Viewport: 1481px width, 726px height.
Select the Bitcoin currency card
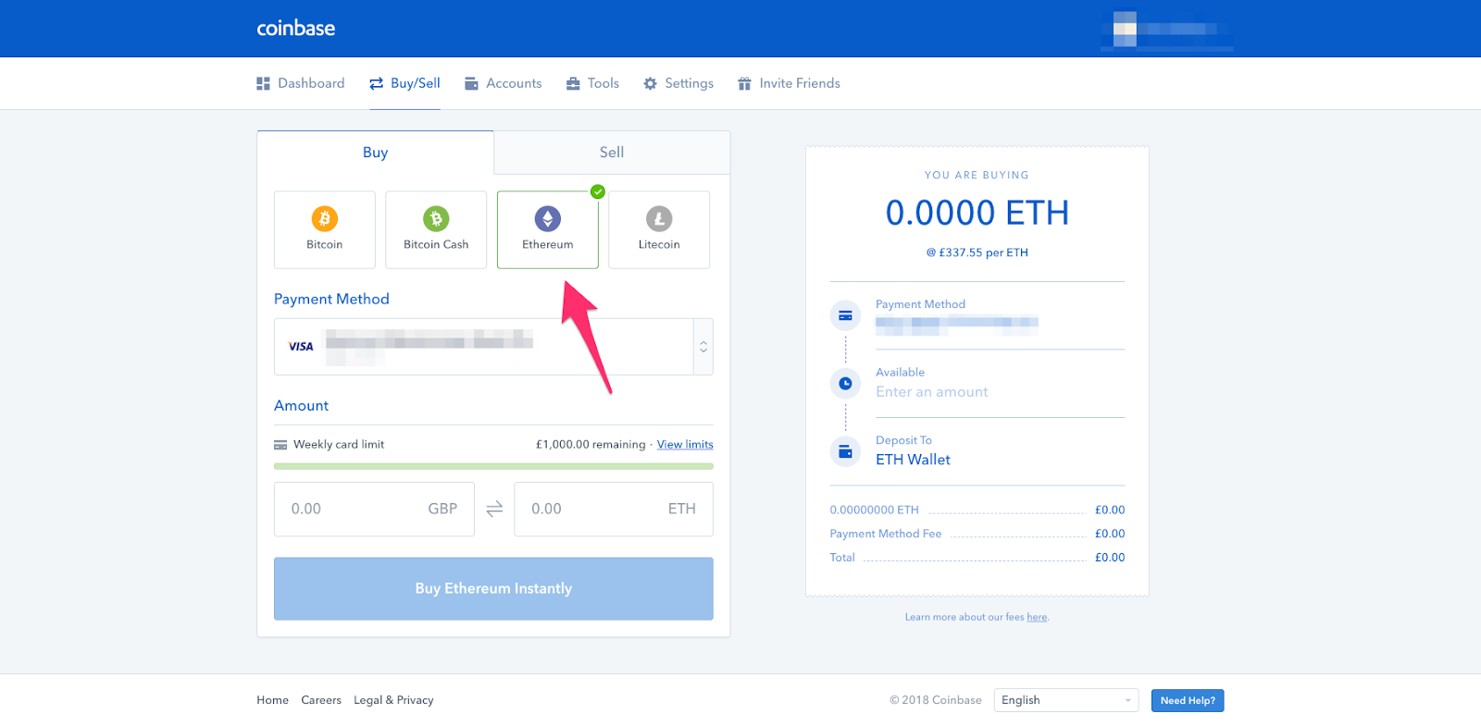pyautogui.click(x=325, y=229)
